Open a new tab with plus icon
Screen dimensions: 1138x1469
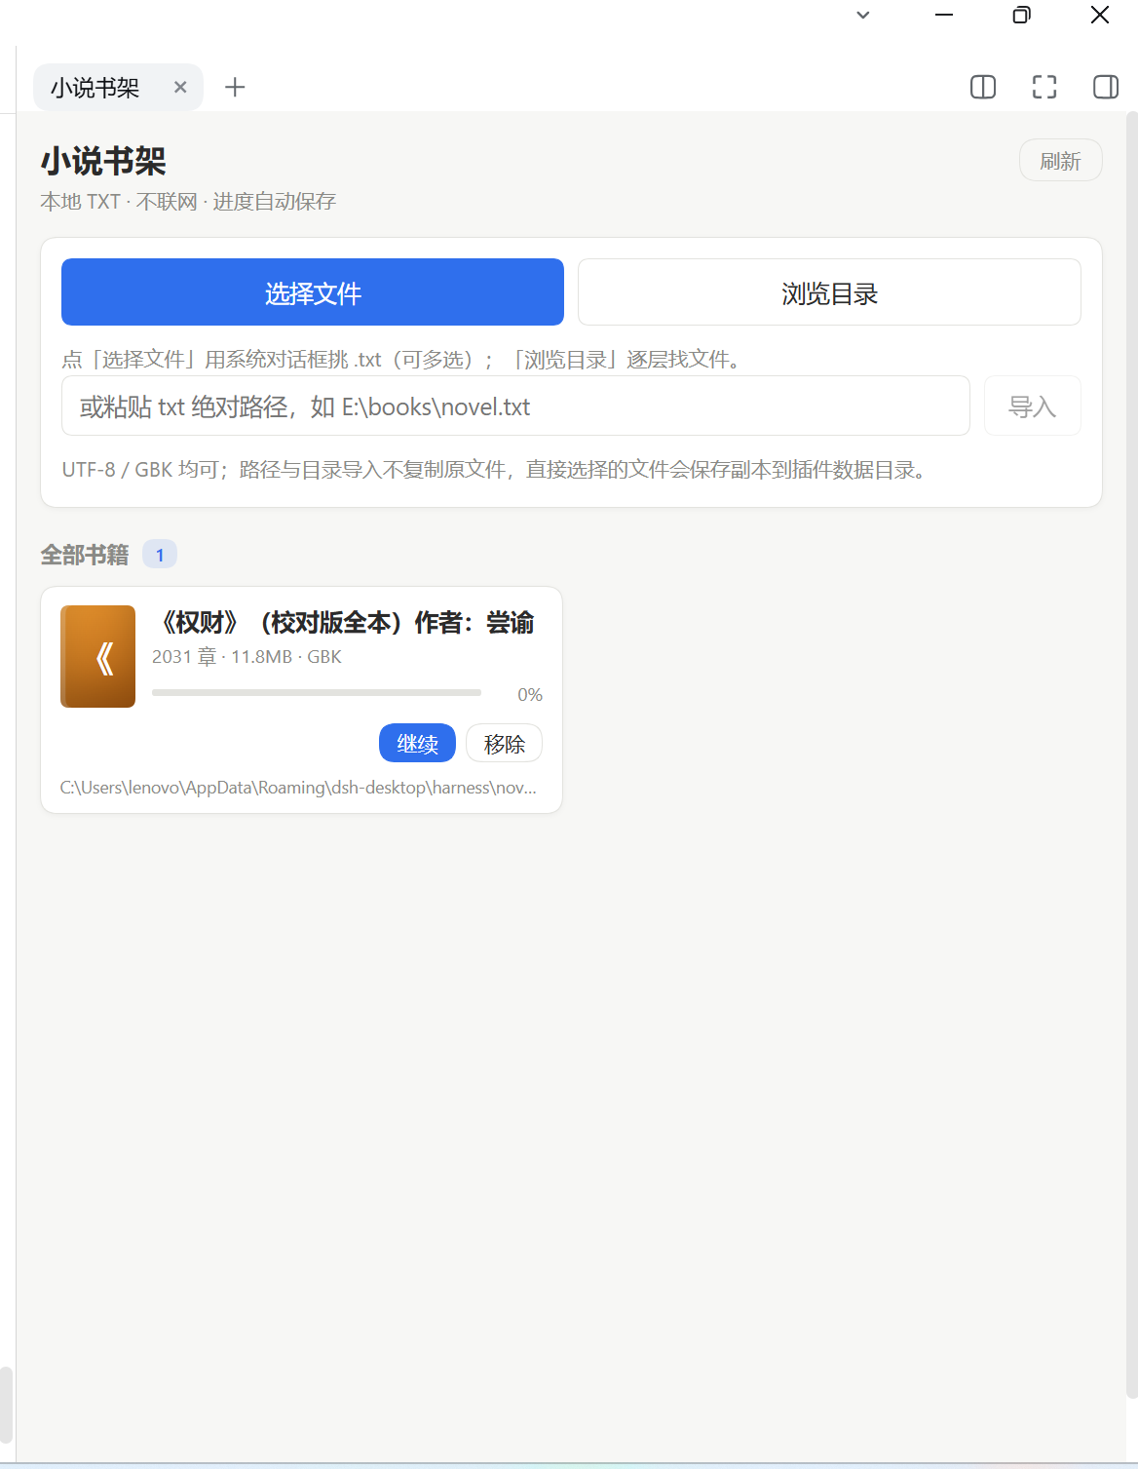click(x=235, y=87)
